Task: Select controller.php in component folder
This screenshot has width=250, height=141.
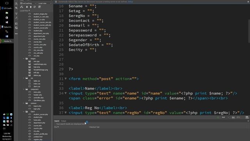Action: pos(38,98)
